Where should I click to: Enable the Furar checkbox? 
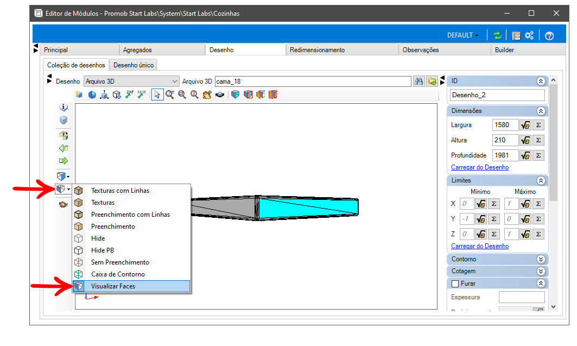tap(455, 284)
